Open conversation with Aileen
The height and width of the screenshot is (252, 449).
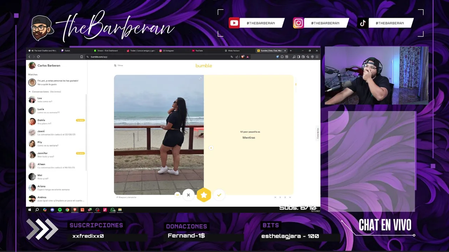[x=56, y=166]
